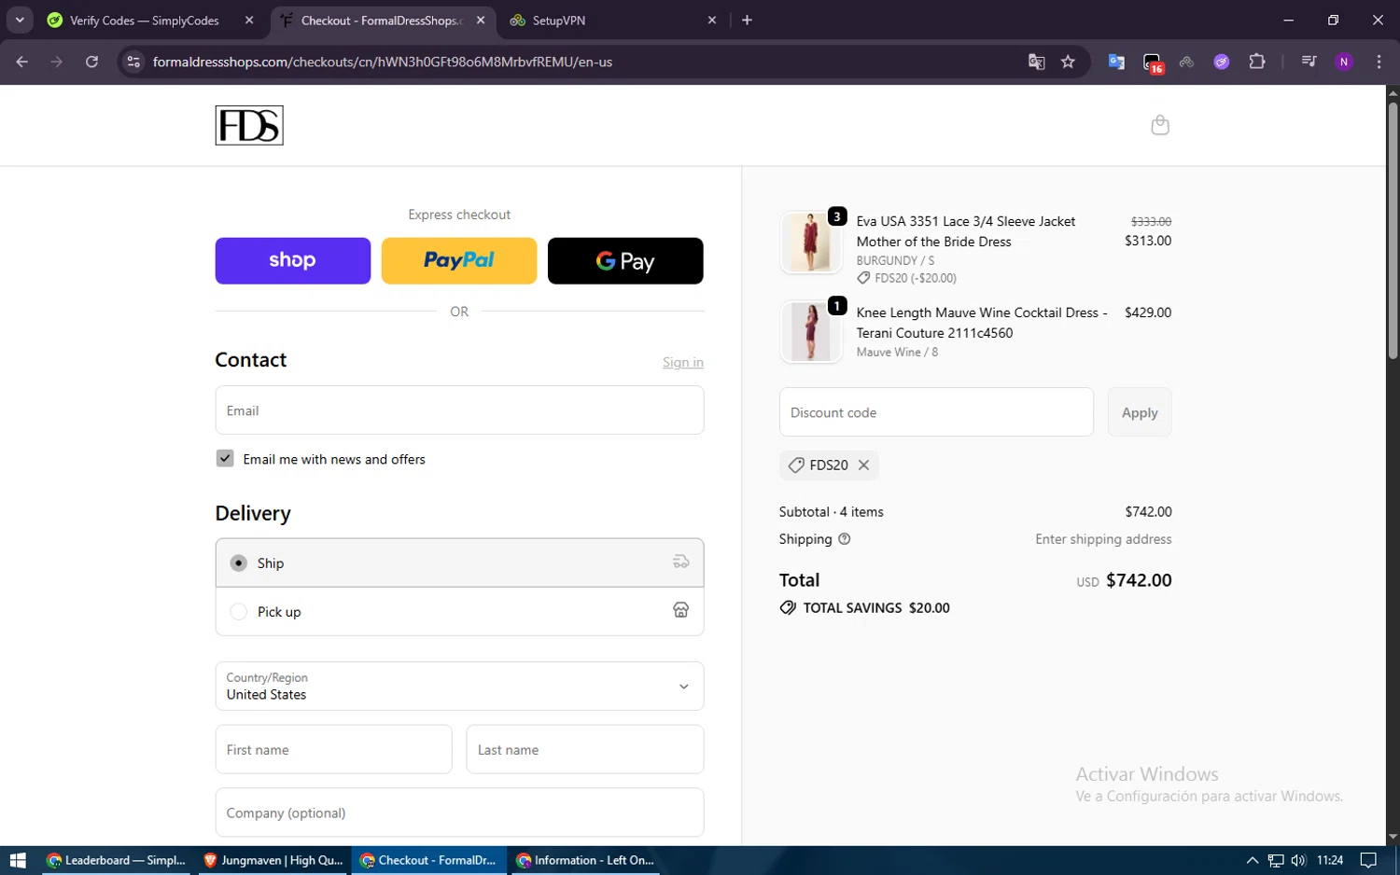The height and width of the screenshot is (875, 1400).
Task: Pay using the G Pay button
Action: click(625, 260)
